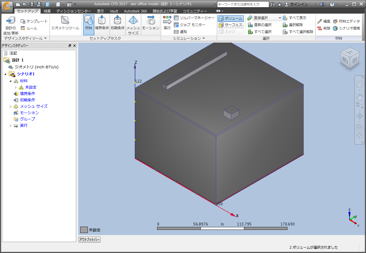Click the Save All icon in quick access toolbar

39,4
